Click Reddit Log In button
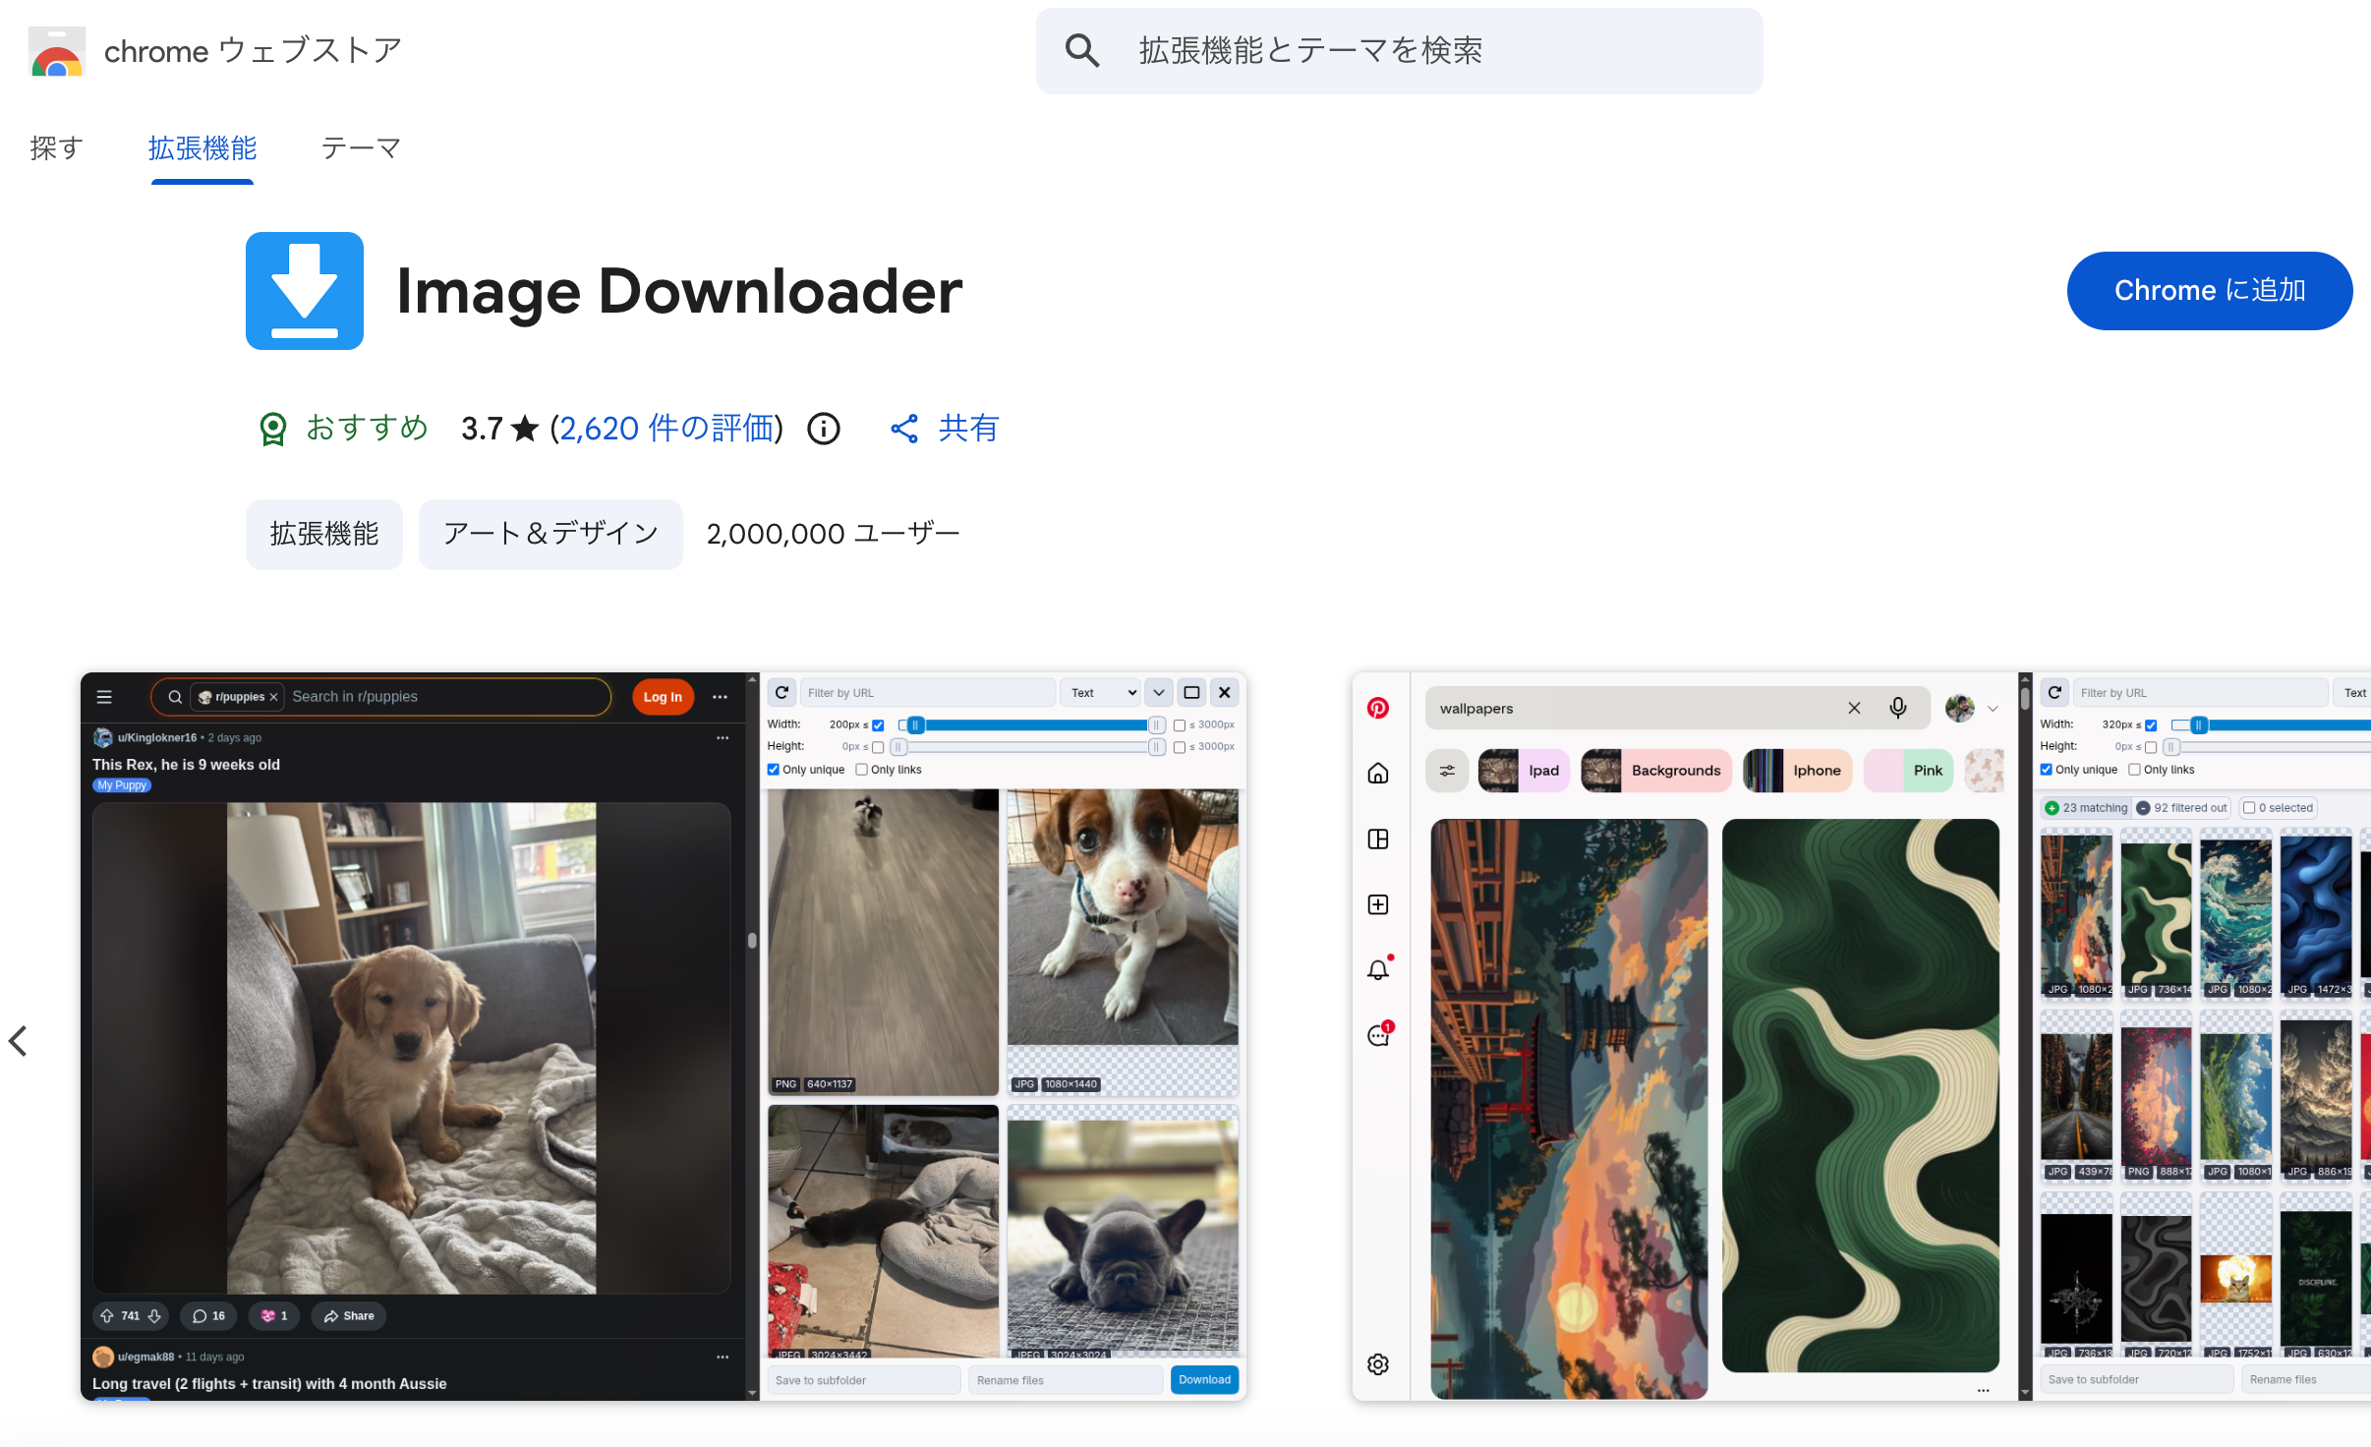 click(x=663, y=697)
